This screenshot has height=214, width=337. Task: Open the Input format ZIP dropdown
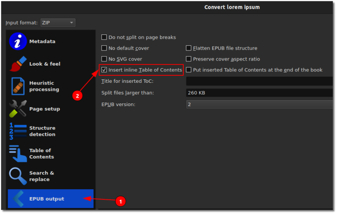point(58,23)
